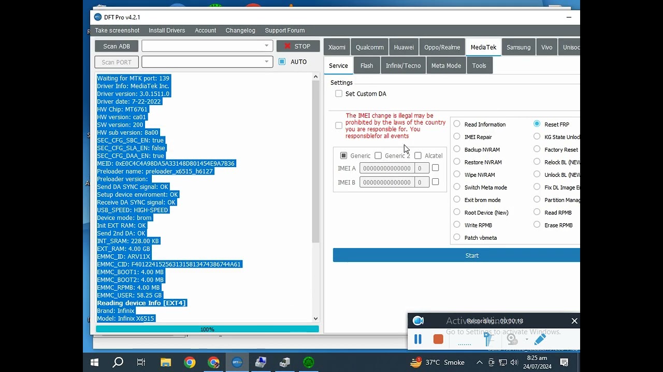Image resolution: width=663 pixels, height=372 pixels.
Task: Select the Erase RPMB option
Action: [x=537, y=225]
